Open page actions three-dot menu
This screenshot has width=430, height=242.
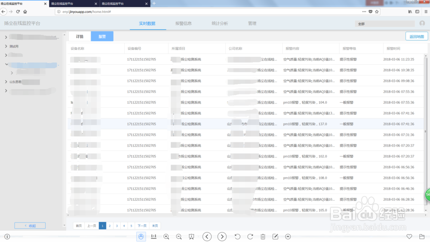tap(364, 12)
